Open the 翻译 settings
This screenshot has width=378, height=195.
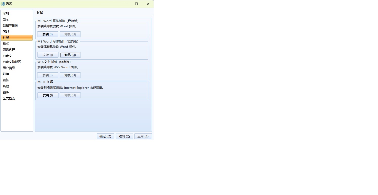(x=17, y=92)
